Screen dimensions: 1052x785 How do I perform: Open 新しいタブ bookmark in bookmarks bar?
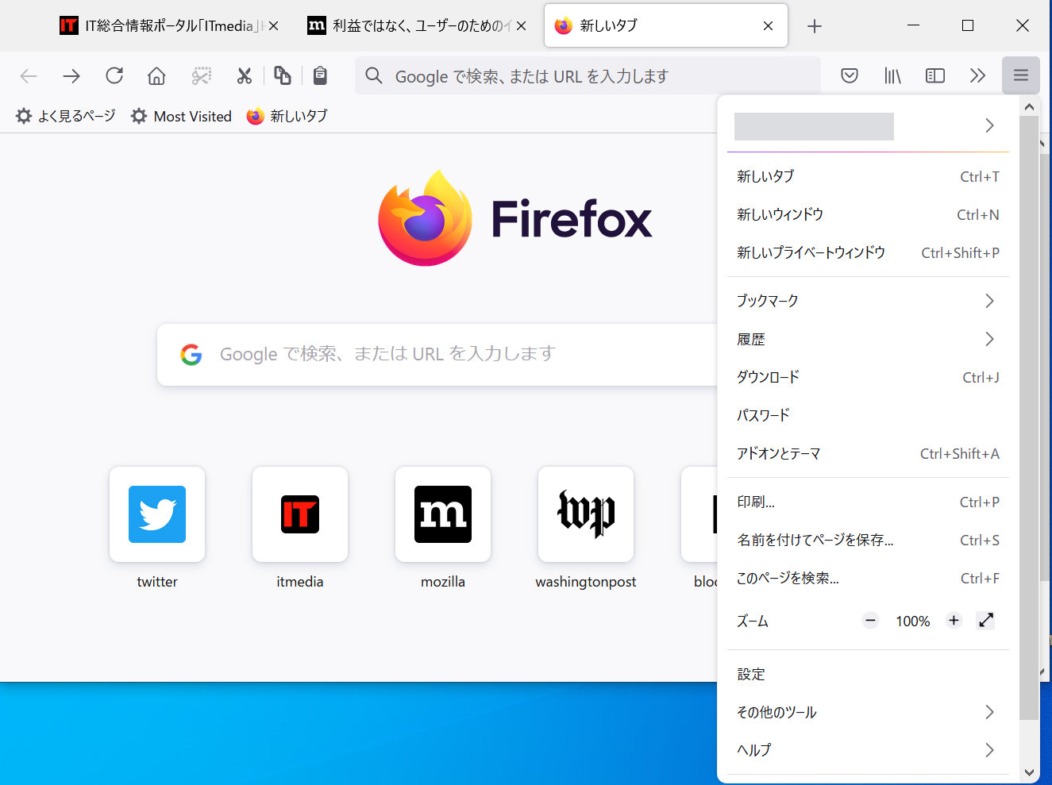[x=287, y=116]
